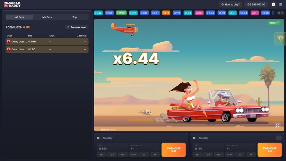Click the x1.50 history chip
286x161 pixels.
point(222,13)
